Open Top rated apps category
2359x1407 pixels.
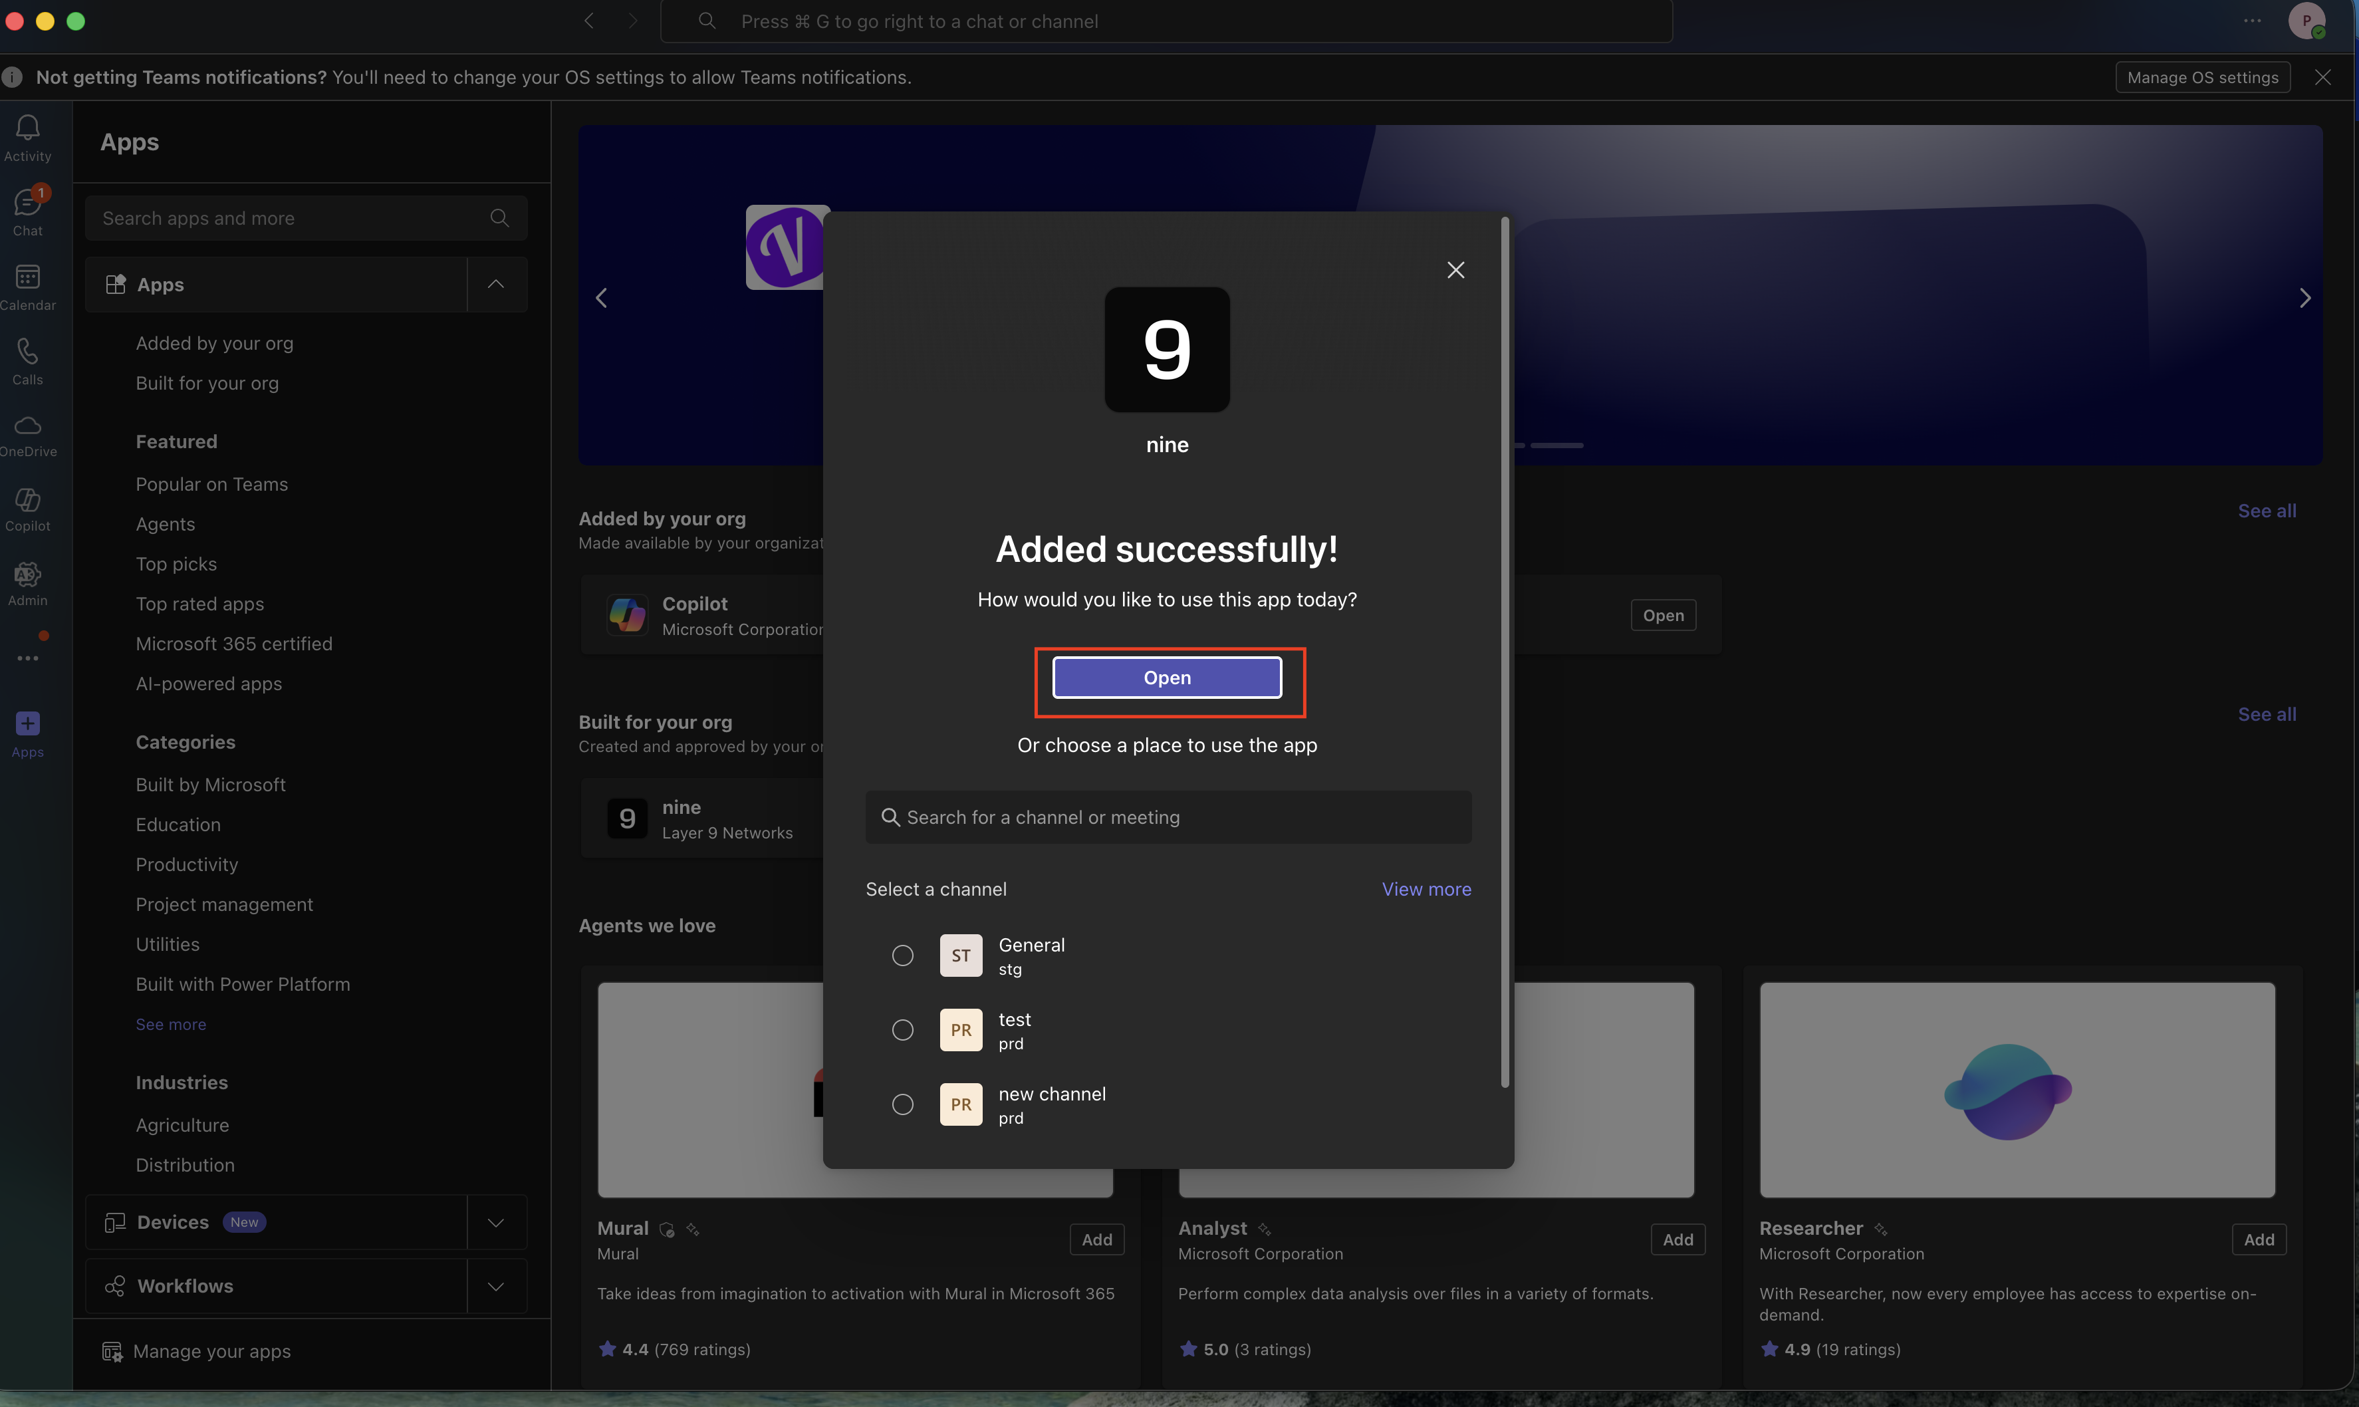pos(199,604)
